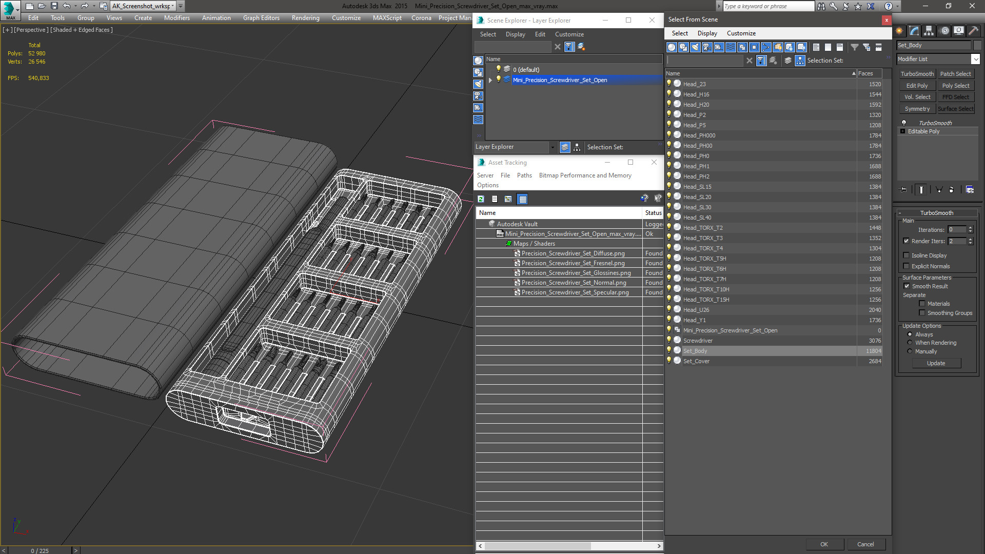Open Rendering menu in main menu bar
Image resolution: width=985 pixels, height=554 pixels.
pyautogui.click(x=305, y=18)
